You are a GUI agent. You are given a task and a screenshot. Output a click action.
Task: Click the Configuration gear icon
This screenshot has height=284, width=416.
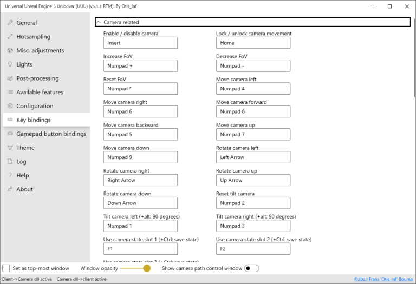click(x=10, y=106)
